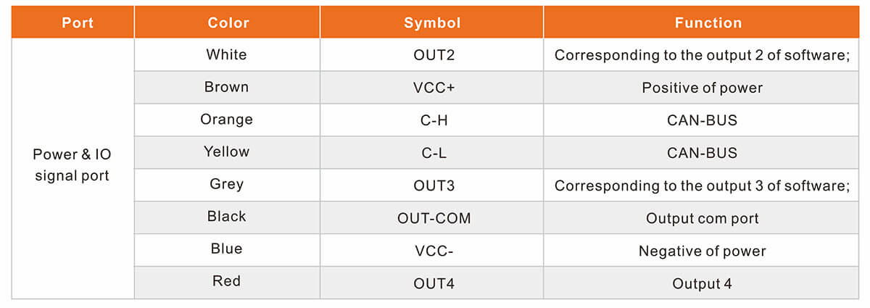Select the Red color cell
Screen dimensions: 870x308
point(227,281)
